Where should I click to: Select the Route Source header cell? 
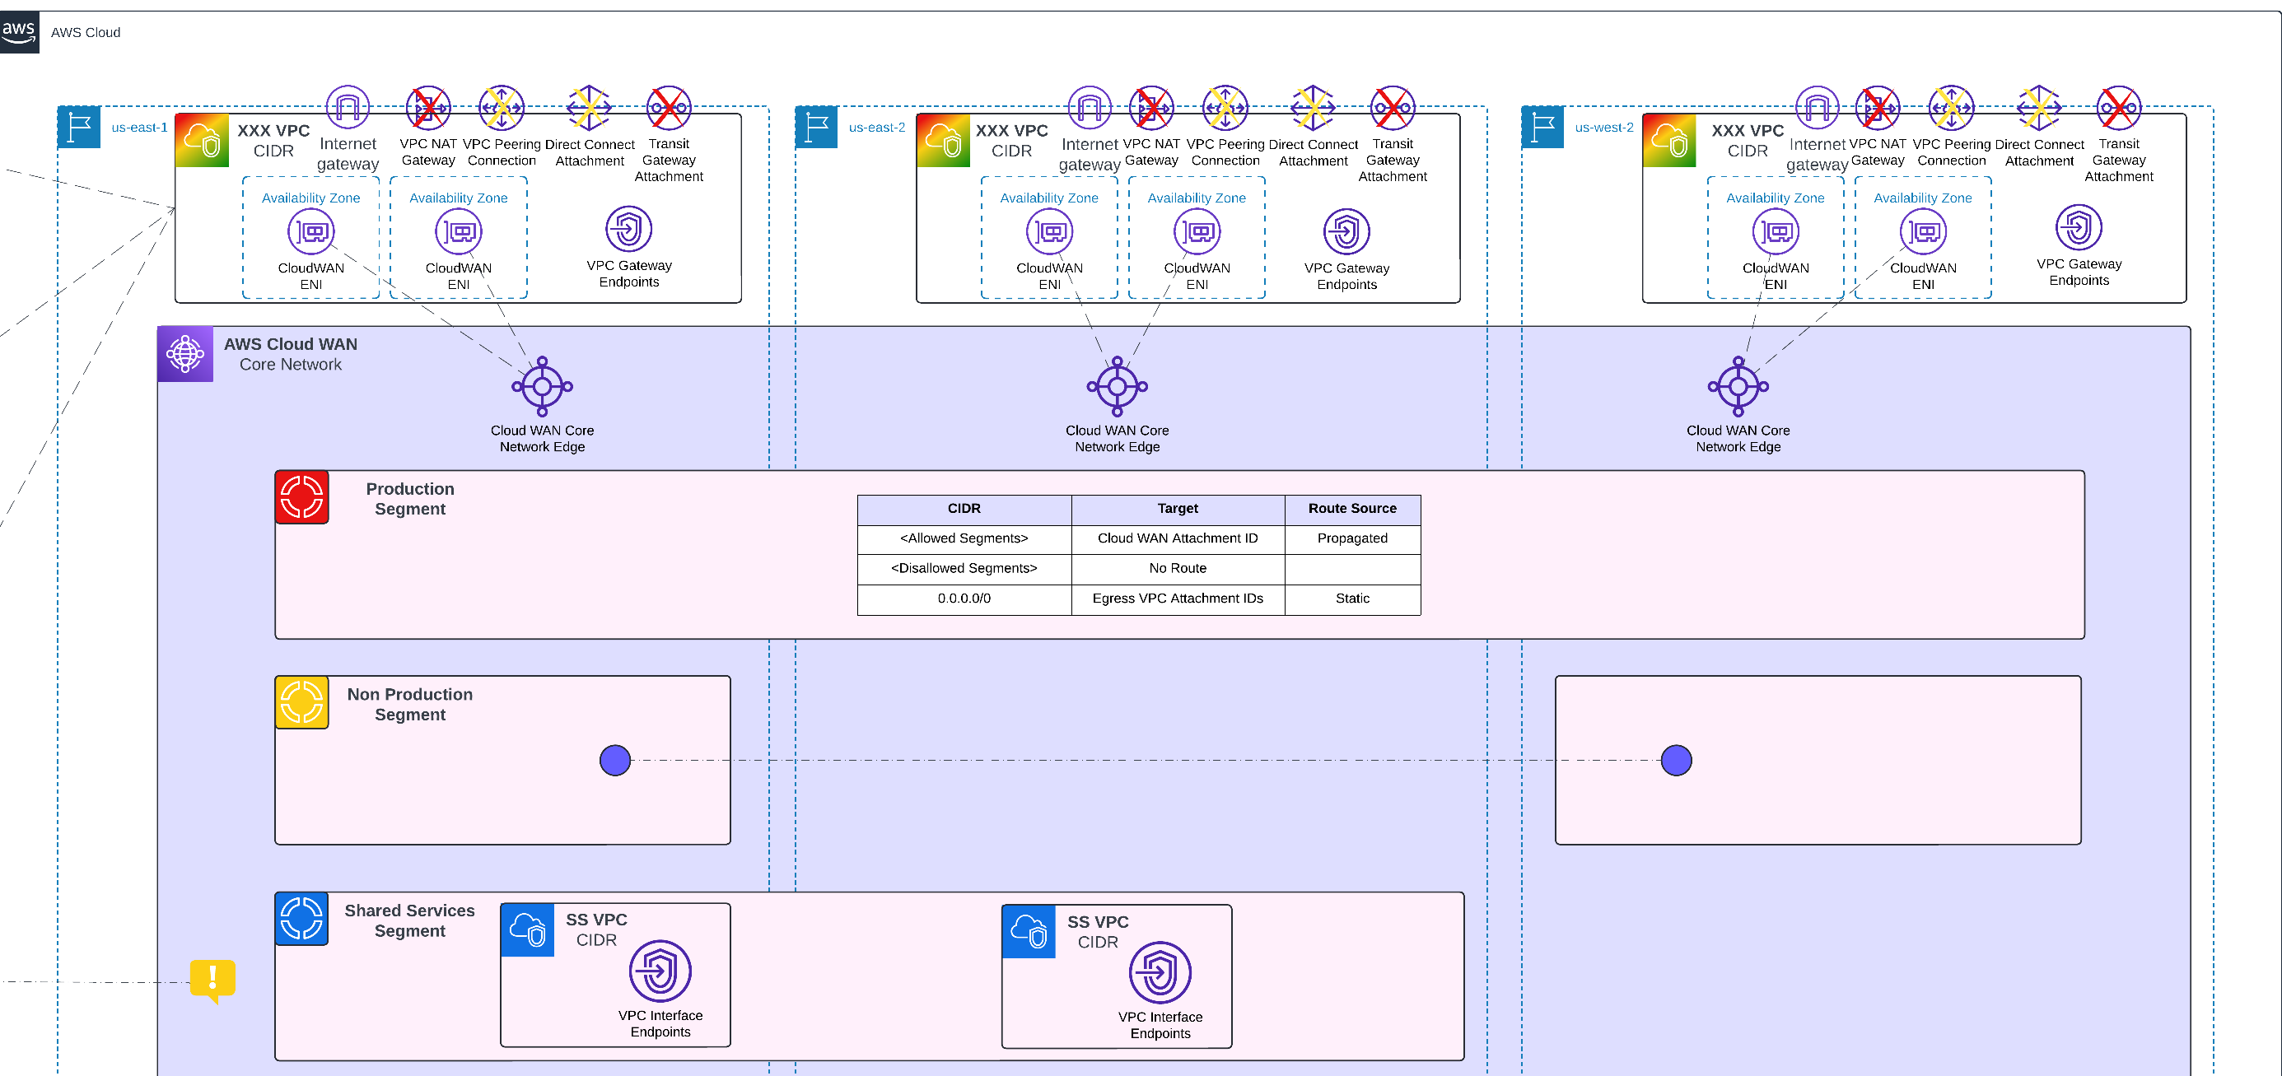pos(1352,510)
